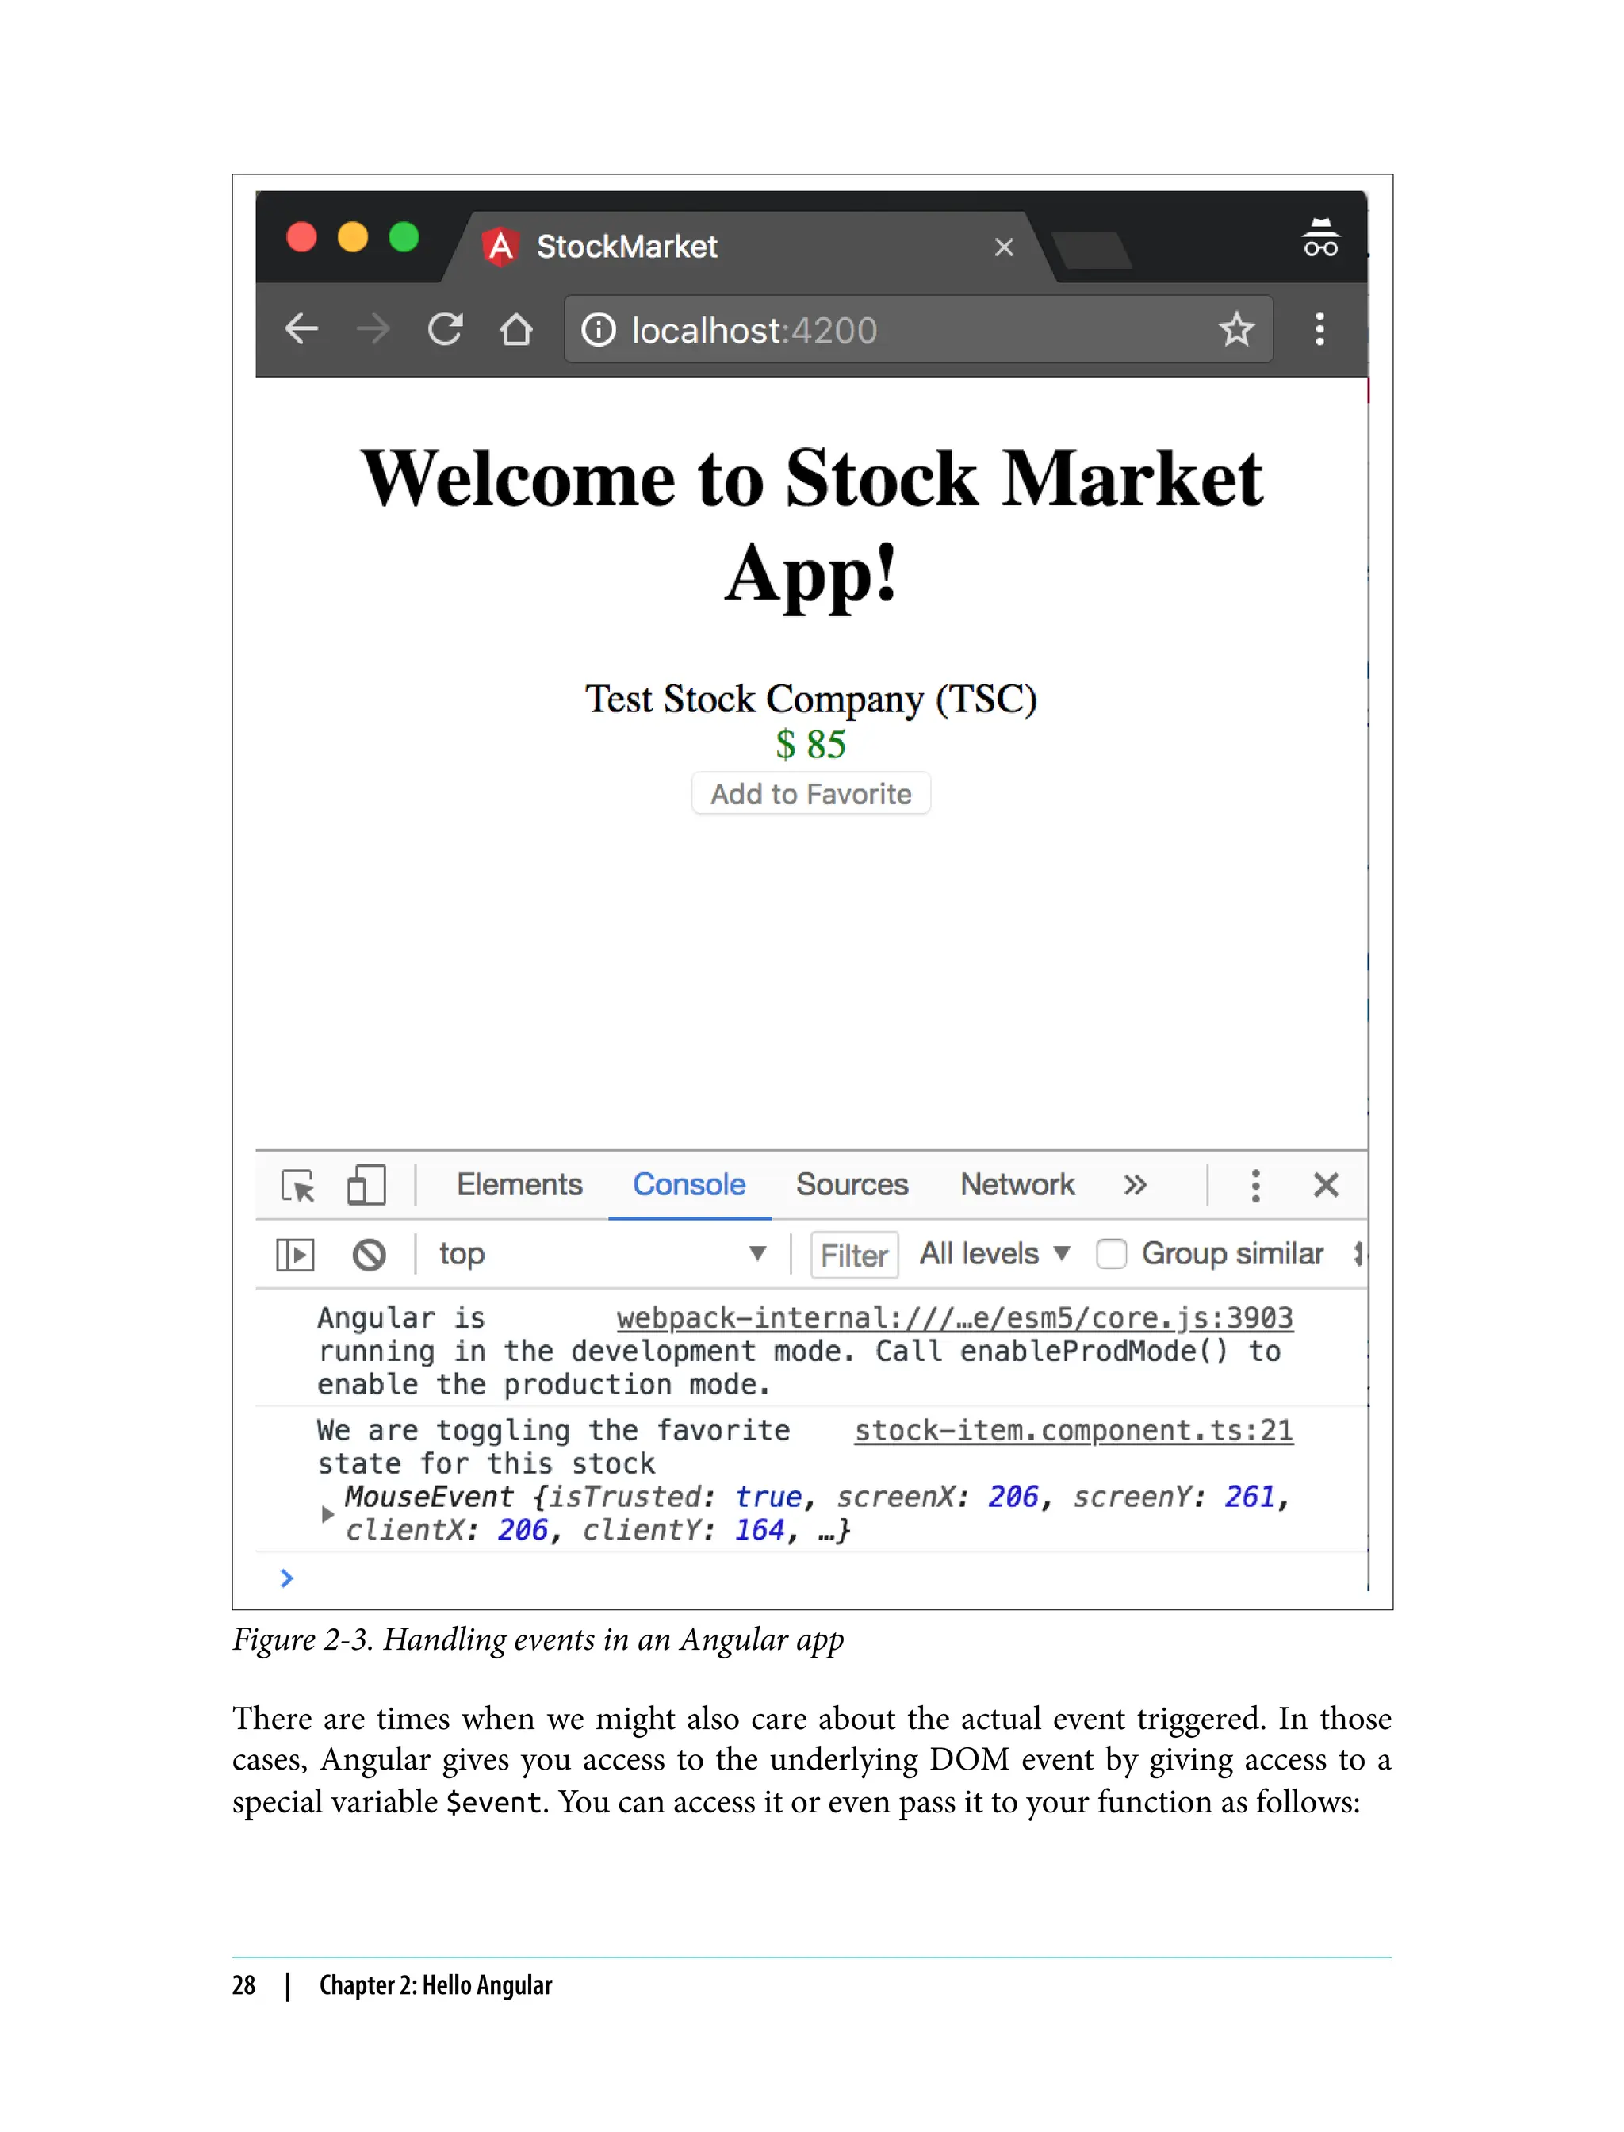Show console sidebar panel

(295, 1255)
